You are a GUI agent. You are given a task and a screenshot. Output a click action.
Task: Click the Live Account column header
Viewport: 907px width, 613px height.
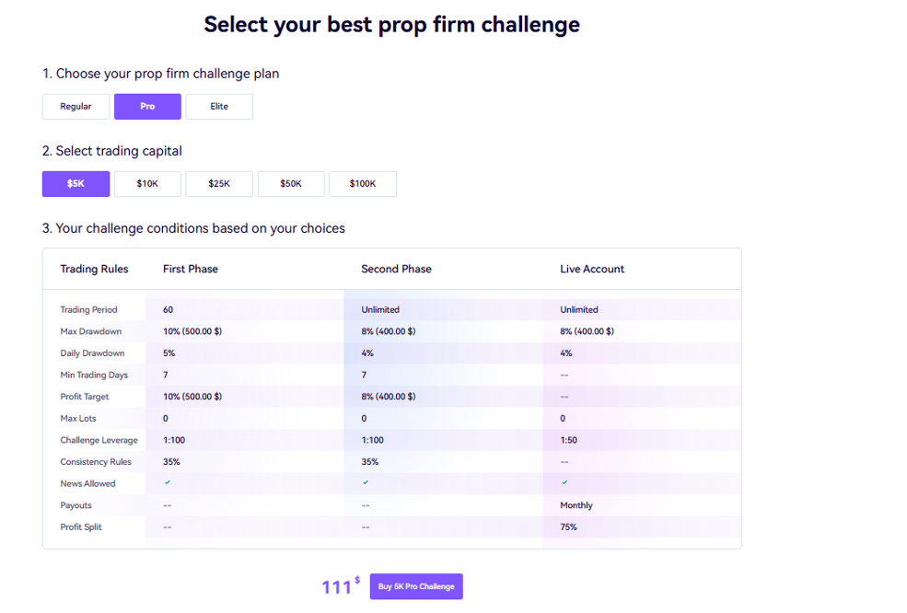[x=592, y=269]
